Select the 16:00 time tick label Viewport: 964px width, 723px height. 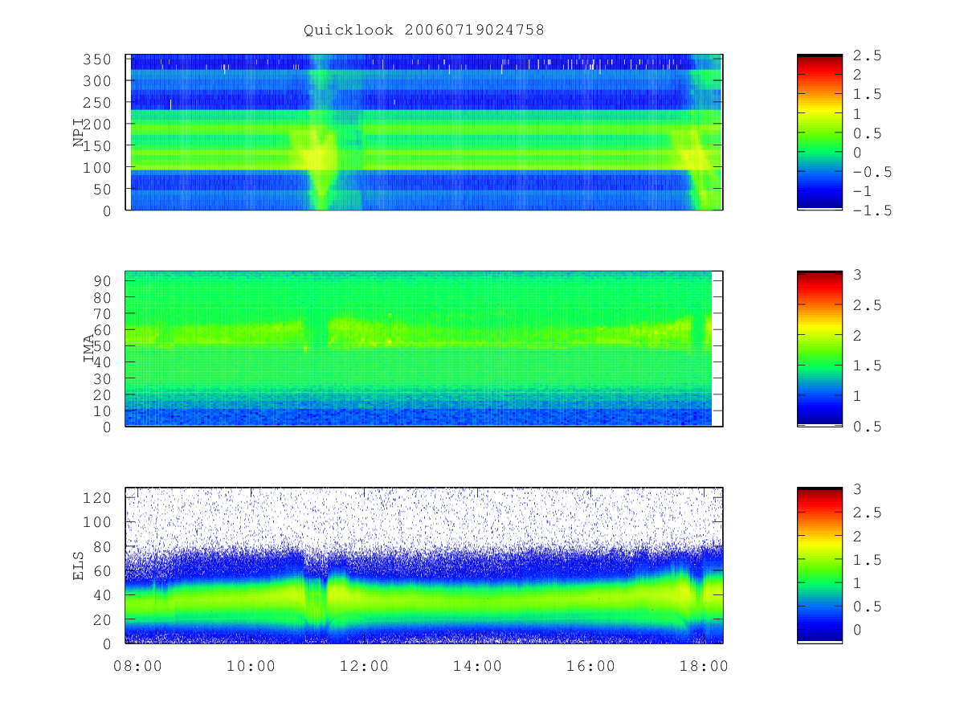click(x=590, y=666)
